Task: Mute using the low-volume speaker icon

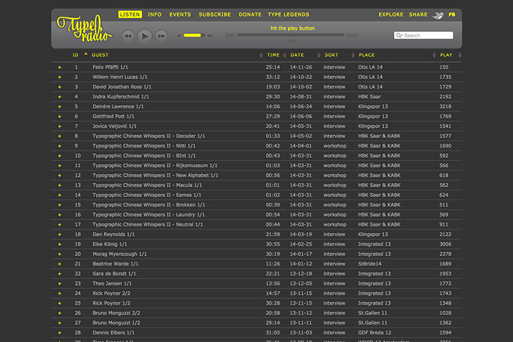Action: click(179, 36)
